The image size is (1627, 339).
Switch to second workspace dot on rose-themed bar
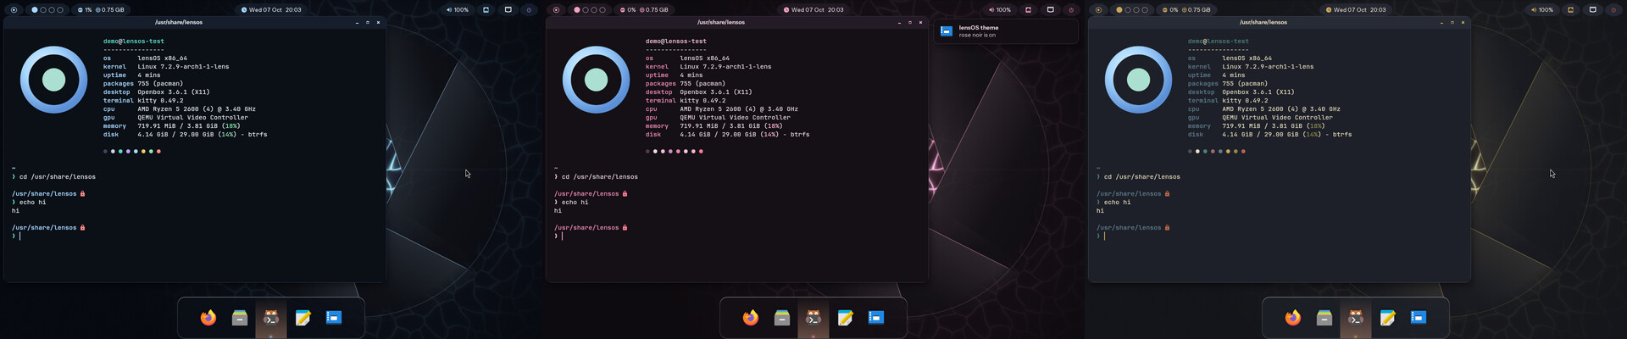click(x=586, y=10)
